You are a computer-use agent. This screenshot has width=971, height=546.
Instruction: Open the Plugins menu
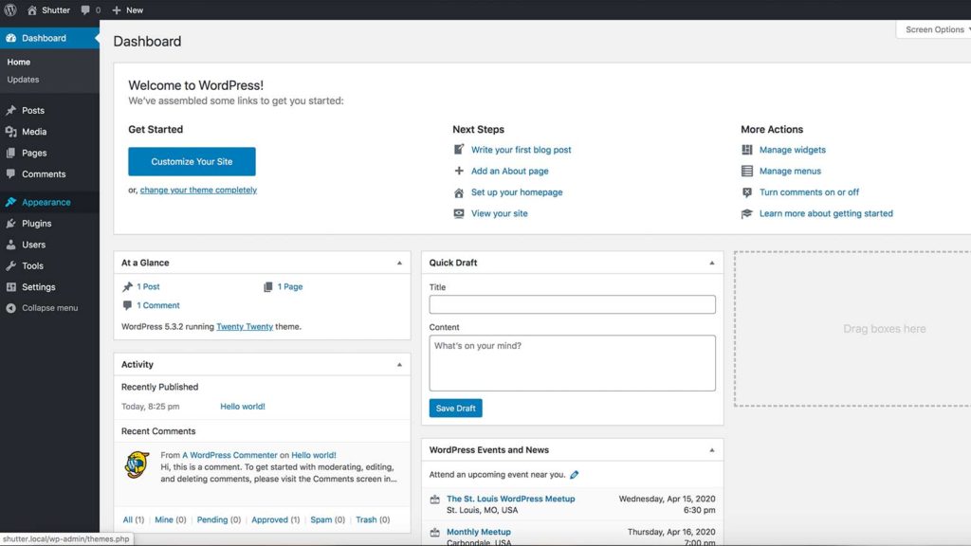49,224
